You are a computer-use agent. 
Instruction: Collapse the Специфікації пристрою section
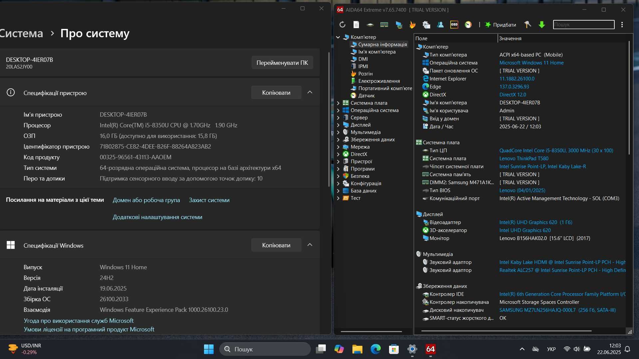[x=310, y=92]
